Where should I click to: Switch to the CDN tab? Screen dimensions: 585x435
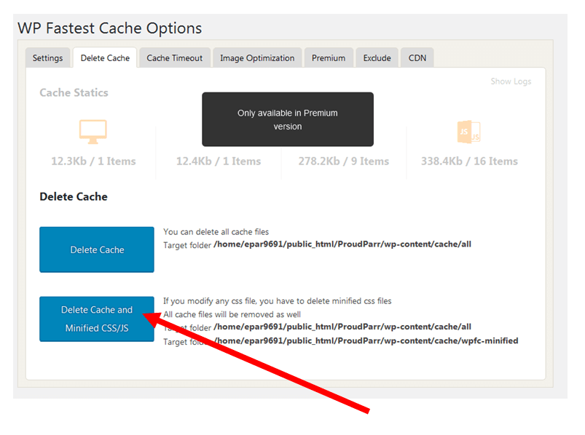416,57
